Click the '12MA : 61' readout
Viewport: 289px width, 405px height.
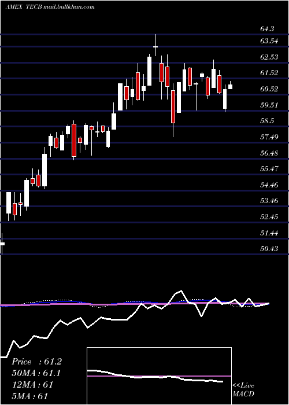(32, 385)
